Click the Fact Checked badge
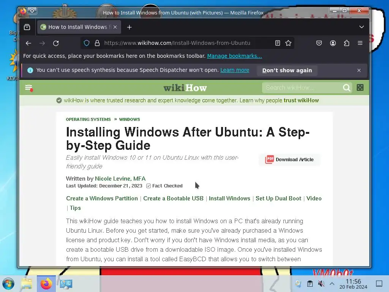 pyautogui.click(x=164, y=186)
